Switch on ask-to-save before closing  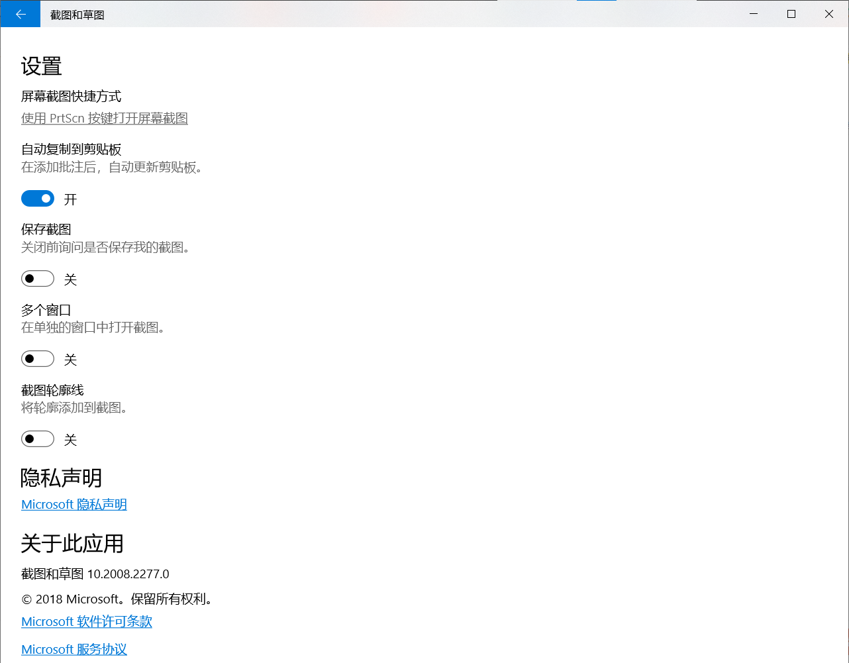pos(38,278)
